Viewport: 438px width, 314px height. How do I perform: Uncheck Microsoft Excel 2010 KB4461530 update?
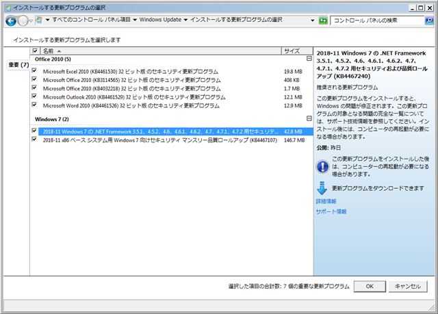coord(34,70)
